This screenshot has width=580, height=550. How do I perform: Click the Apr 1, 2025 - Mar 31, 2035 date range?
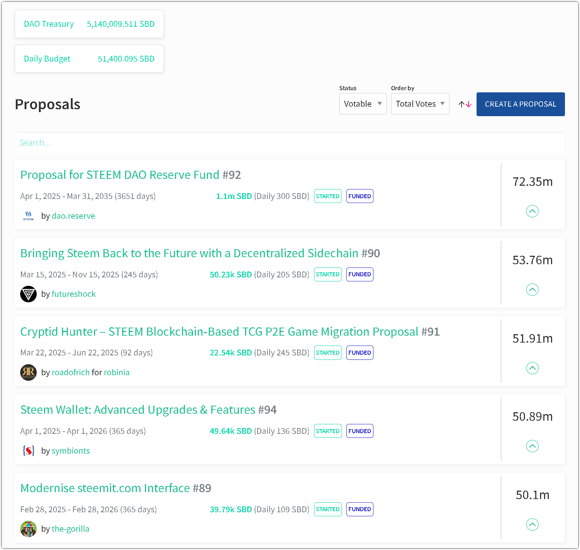pos(88,196)
